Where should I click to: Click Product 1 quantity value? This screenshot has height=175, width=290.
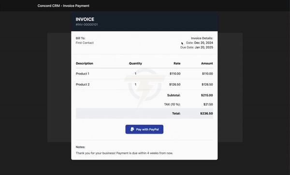(135, 74)
